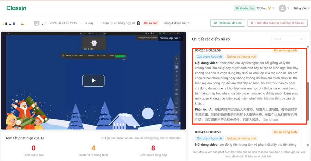Image resolution: width=311 pixels, height=161 pixels.
Task: Click the ClassIn logo
Action: [x=16, y=8]
